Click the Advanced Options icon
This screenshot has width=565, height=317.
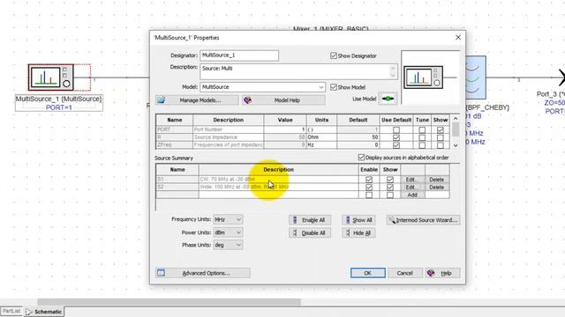pyautogui.click(x=161, y=273)
